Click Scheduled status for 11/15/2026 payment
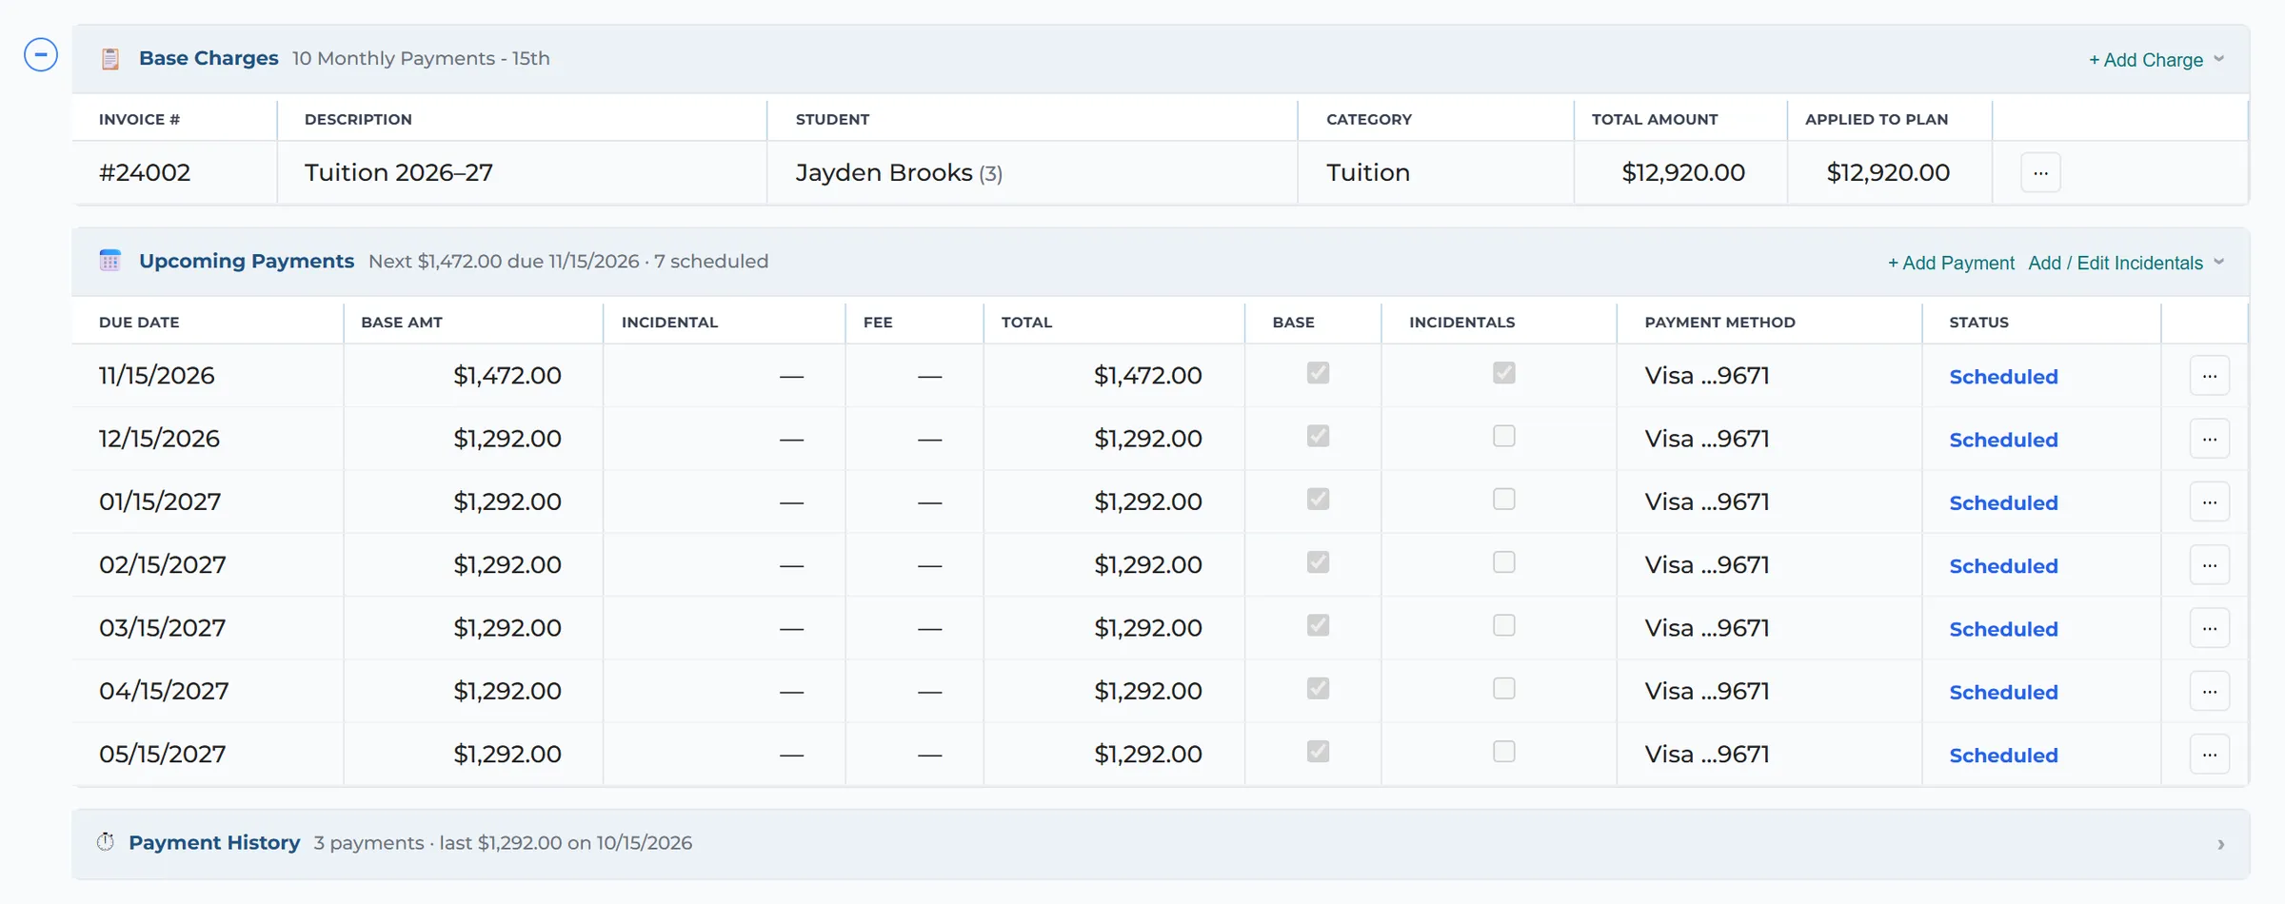2285x904 pixels. pyautogui.click(x=2003, y=377)
